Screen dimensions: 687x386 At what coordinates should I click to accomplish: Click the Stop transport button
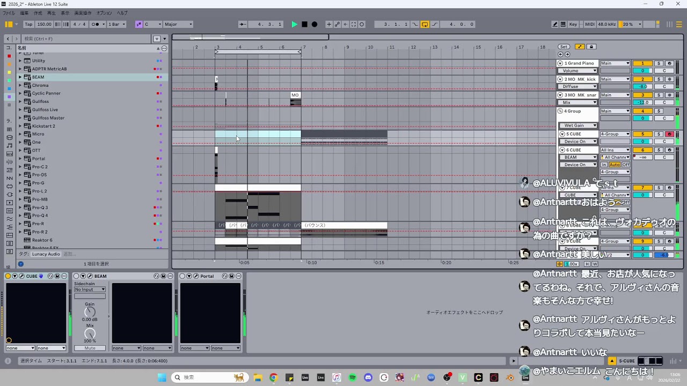(304, 24)
